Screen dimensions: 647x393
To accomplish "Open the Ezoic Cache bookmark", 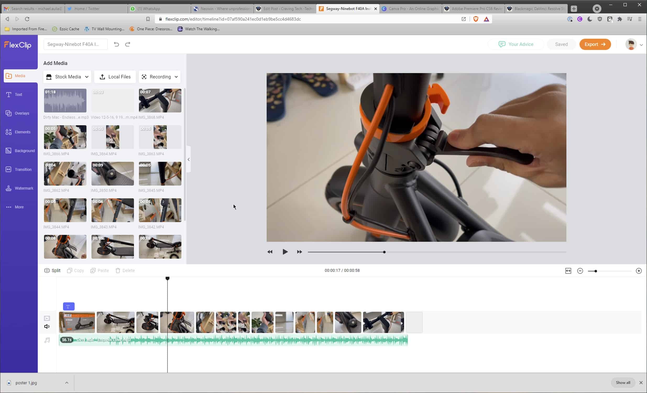I will (66, 29).
